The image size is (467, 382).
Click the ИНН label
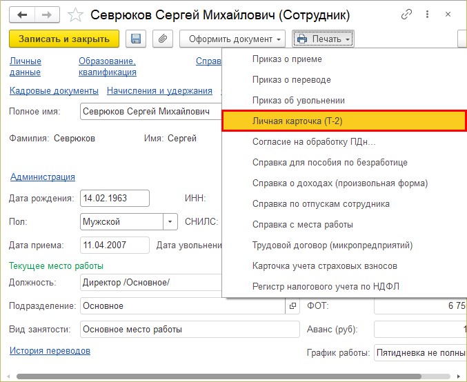(x=195, y=199)
